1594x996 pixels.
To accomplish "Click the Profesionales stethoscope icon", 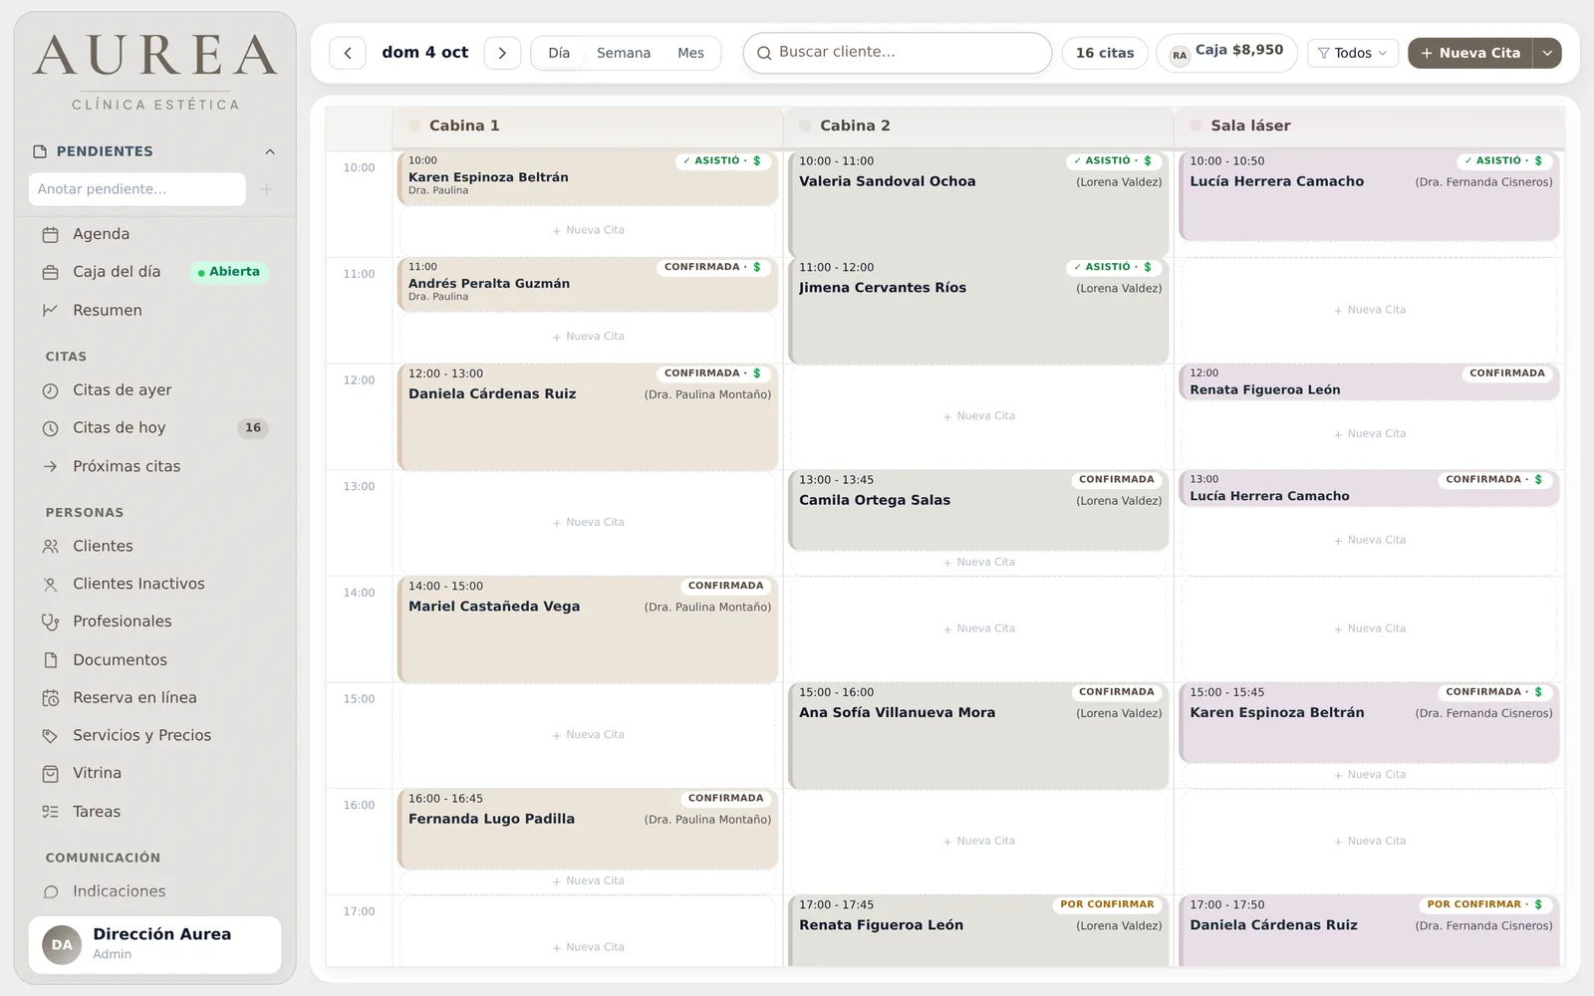I will (x=51, y=622).
